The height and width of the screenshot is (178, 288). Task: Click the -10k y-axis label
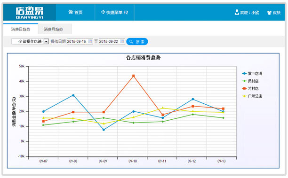(21, 156)
